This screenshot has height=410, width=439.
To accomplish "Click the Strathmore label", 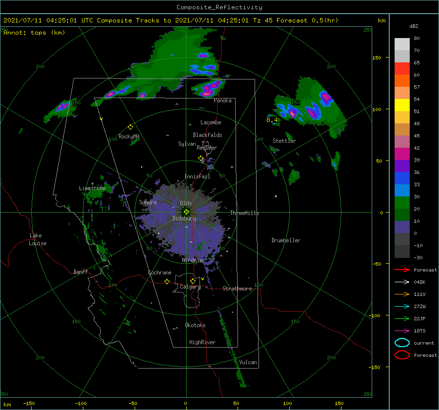I will tap(237, 289).
